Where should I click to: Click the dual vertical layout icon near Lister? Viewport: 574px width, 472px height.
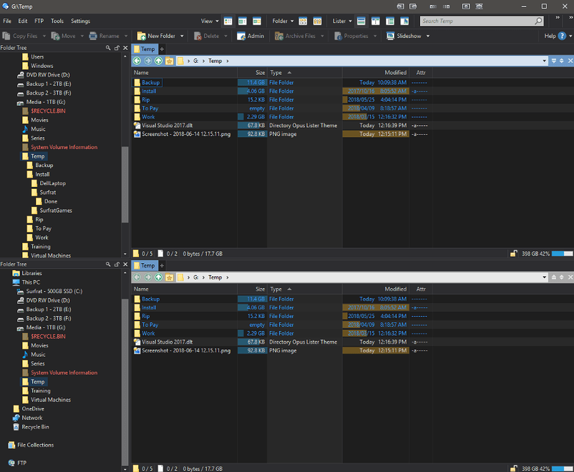[x=375, y=21]
